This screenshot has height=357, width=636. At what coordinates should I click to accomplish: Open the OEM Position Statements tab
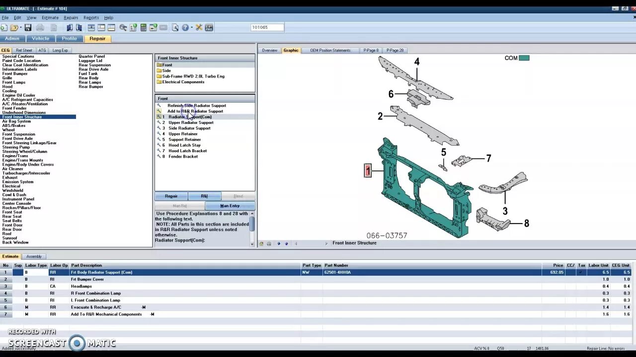[330, 50]
